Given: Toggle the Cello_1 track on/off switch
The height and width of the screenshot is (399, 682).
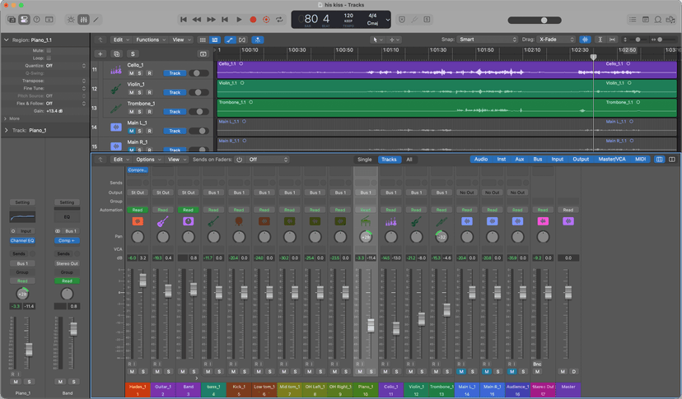Looking at the screenshot, I should click(x=199, y=73).
